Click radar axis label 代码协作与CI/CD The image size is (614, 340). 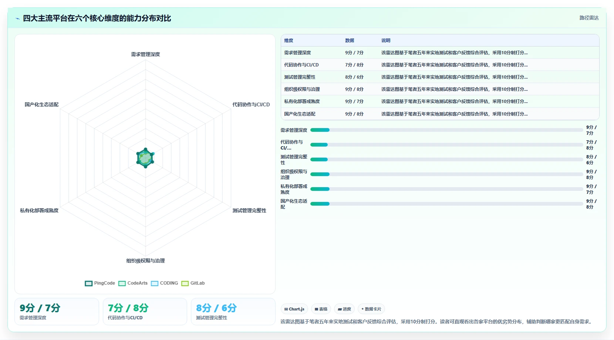pos(251,104)
